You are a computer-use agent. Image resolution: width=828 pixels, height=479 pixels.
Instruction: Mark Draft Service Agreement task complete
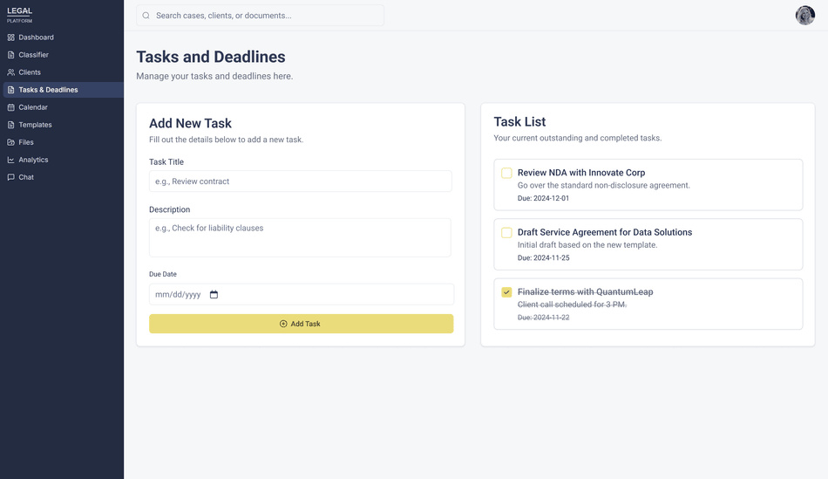click(506, 233)
